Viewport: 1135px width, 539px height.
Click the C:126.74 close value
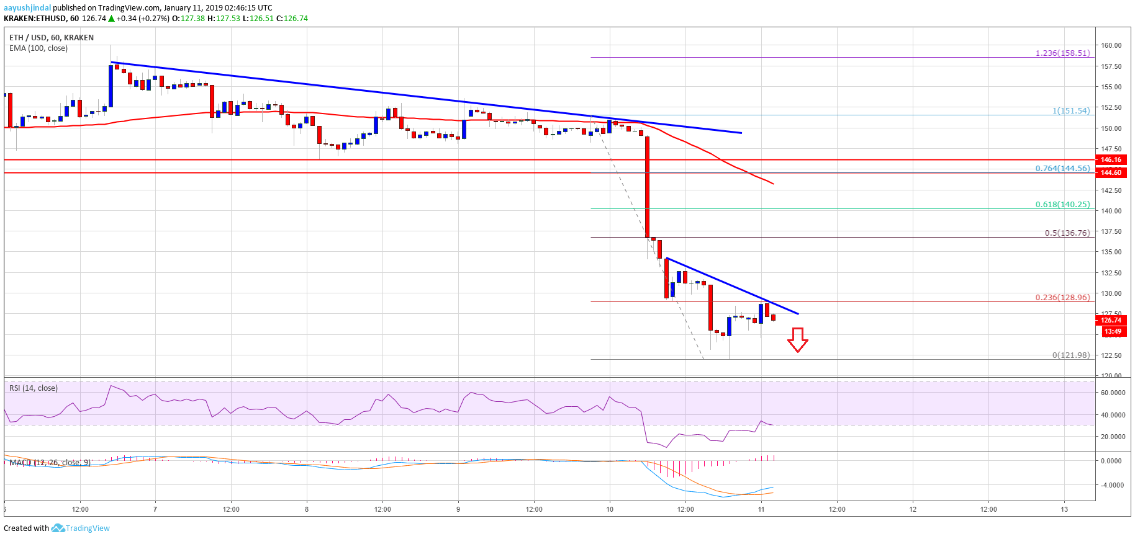click(292, 19)
